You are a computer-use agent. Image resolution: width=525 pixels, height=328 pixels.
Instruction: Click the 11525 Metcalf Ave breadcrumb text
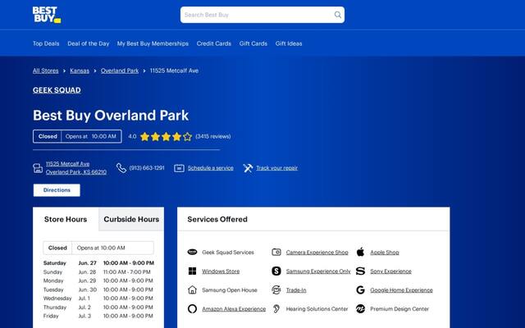pos(174,71)
